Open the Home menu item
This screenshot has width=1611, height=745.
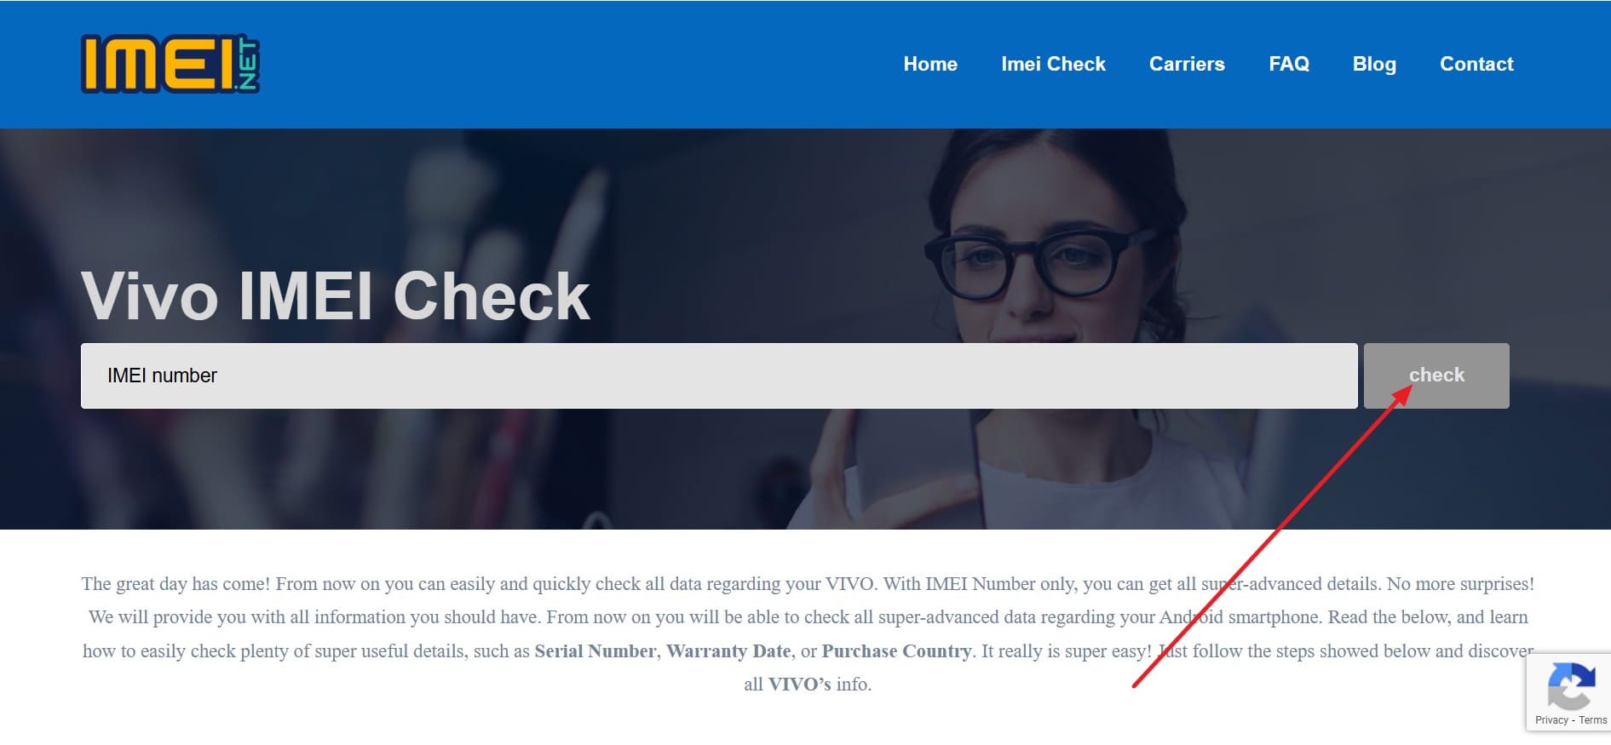(930, 64)
